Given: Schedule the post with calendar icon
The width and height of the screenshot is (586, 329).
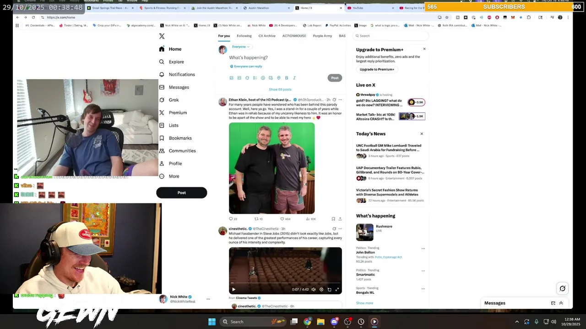Looking at the screenshot, I should 271,78.
